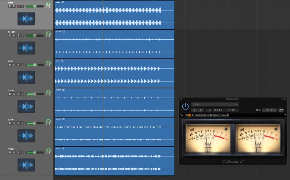Image resolution: width=290 pixels, height=180 pixels.
Task: Click the plugin link chain icon
Action: [281, 110]
